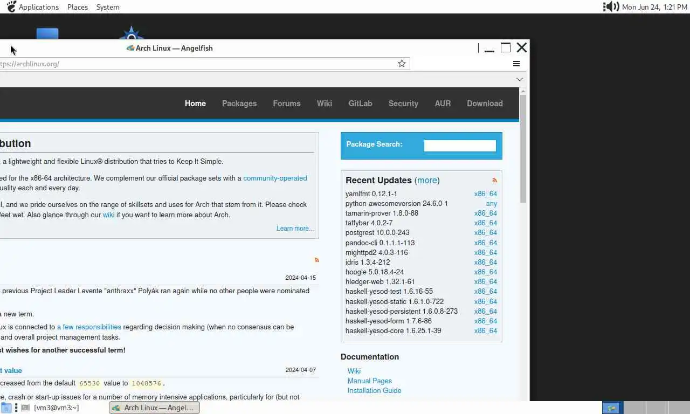Click the Recent Updates heading

click(x=378, y=181)
